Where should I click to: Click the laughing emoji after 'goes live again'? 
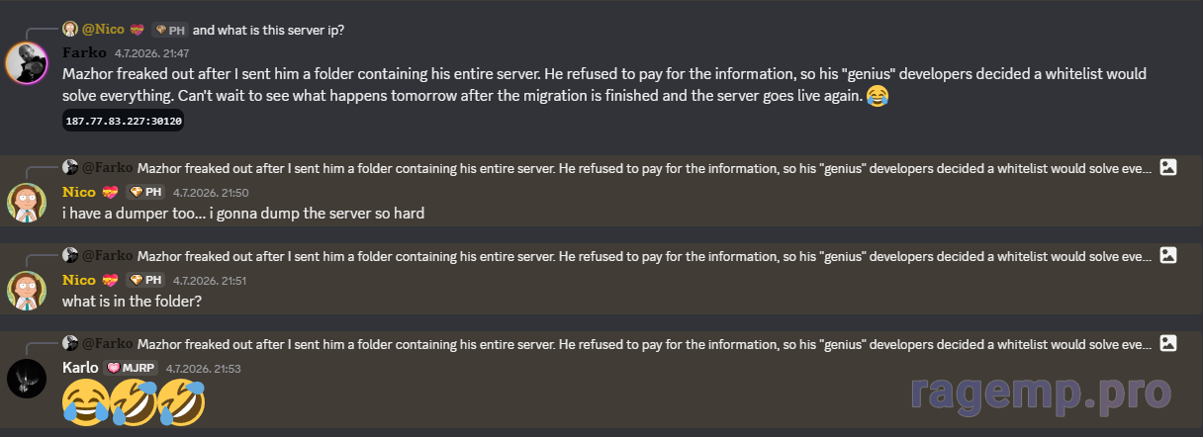pyautogui.click(x=877, y=96)
